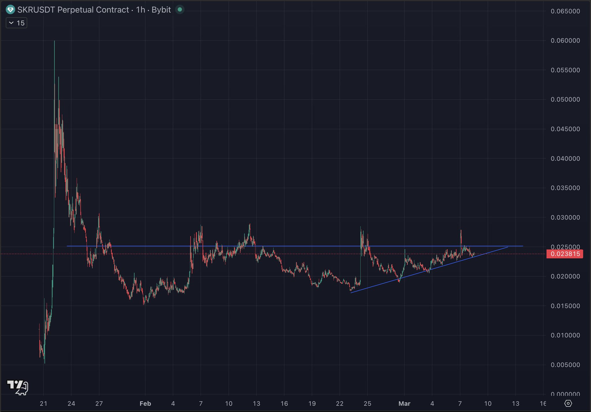591x412 pixels.
Task: Click the 0.040000 price axis label
Action: click(565, 159)
